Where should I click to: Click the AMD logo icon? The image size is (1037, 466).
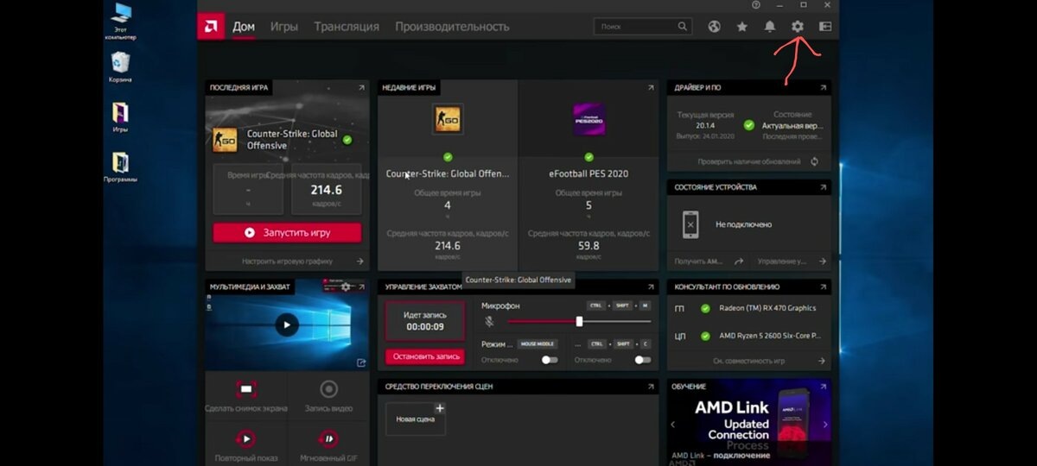(210, 26)
